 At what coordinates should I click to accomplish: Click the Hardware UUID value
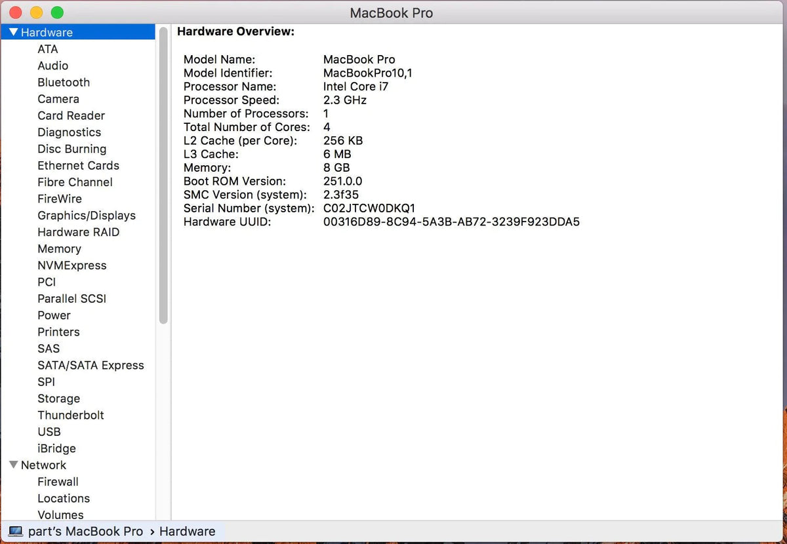coord(452,222)
